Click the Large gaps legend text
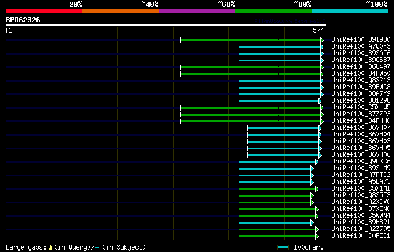This screenshot has width=394, height=252. pos(76,248)
